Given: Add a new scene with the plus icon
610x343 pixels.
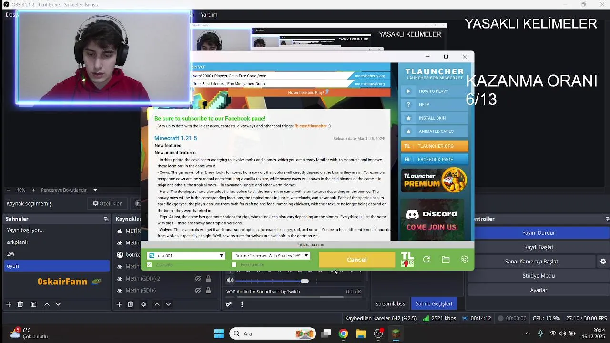Looking at the screenshot, I should [9, 304].
